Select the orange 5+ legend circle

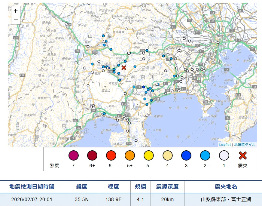pos(130,156)
